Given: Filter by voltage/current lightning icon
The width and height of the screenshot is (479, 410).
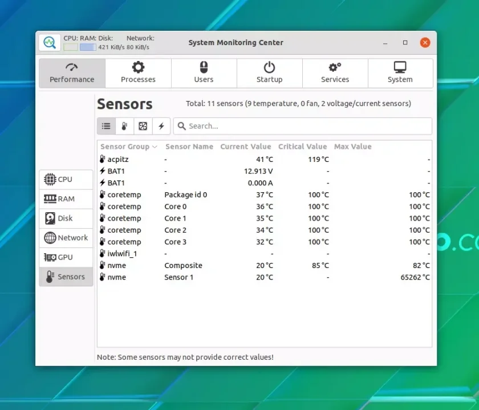Looking at the screenshot, I should point(161,126).
